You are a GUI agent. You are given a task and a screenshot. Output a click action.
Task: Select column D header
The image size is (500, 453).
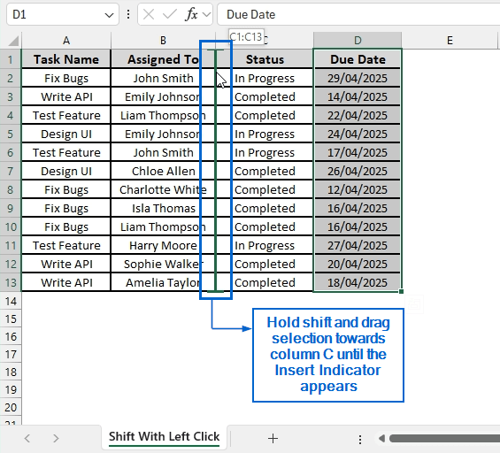coord(358,41)
